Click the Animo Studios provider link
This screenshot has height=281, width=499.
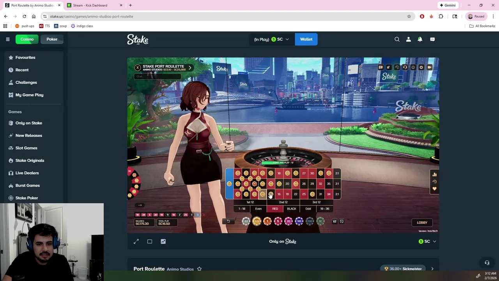(180, 269)
